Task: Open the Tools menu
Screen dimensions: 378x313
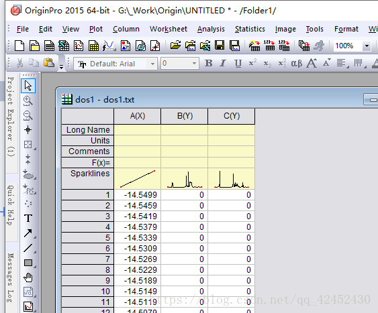Action: coord(315,29)
